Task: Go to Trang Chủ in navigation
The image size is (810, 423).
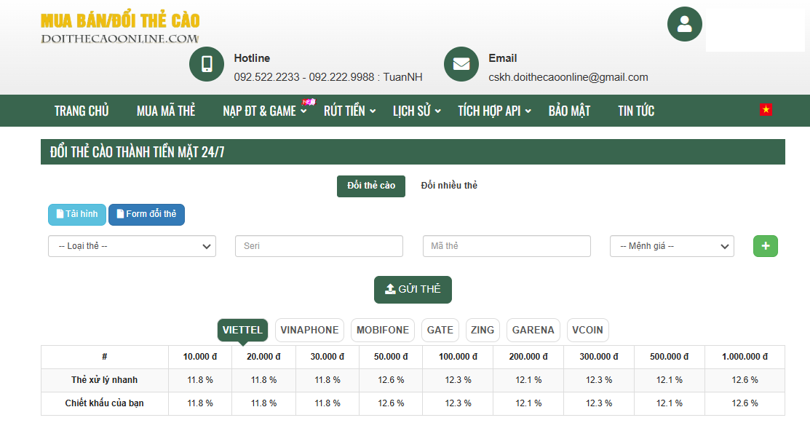Action: click(82, 111)
